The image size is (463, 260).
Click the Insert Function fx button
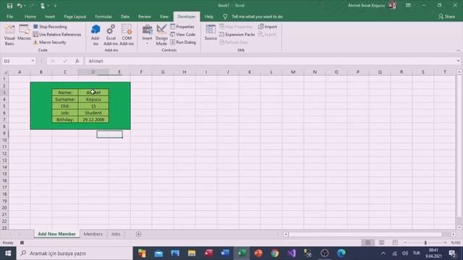pos(77,61)
